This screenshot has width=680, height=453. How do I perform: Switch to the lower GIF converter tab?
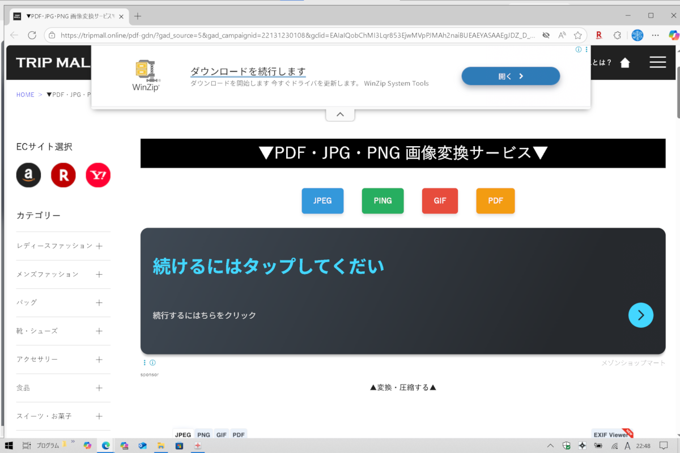pyautogui.click(x=221, y=434)
